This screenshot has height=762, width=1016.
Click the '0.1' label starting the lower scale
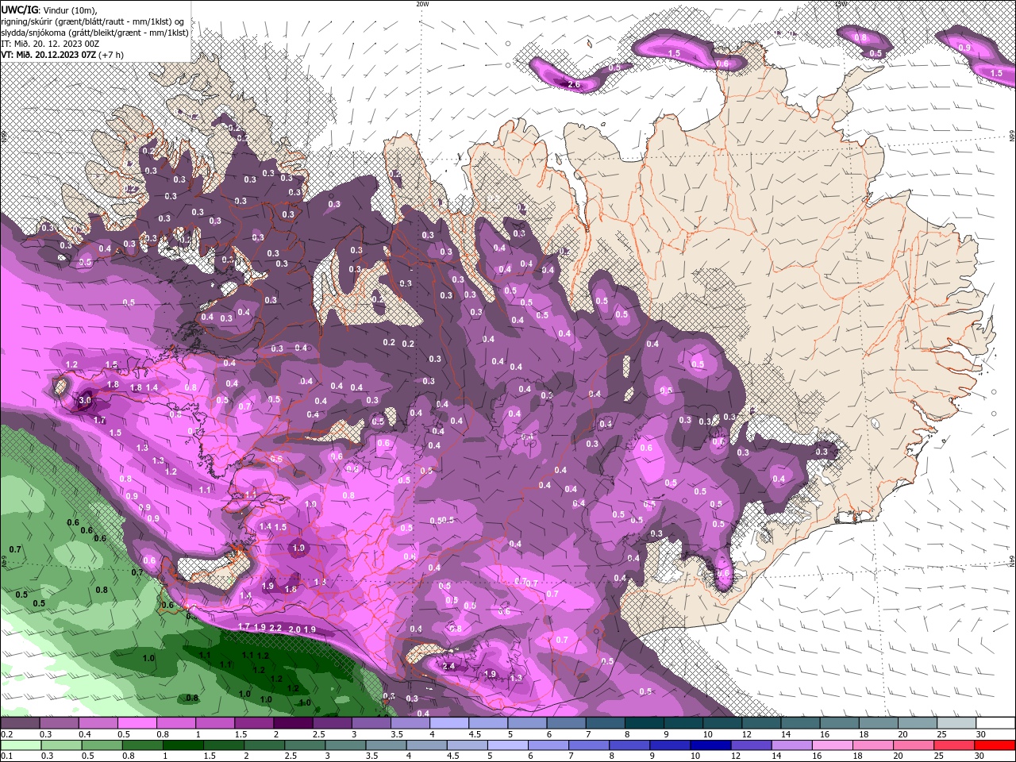click(x=6, y=756)
